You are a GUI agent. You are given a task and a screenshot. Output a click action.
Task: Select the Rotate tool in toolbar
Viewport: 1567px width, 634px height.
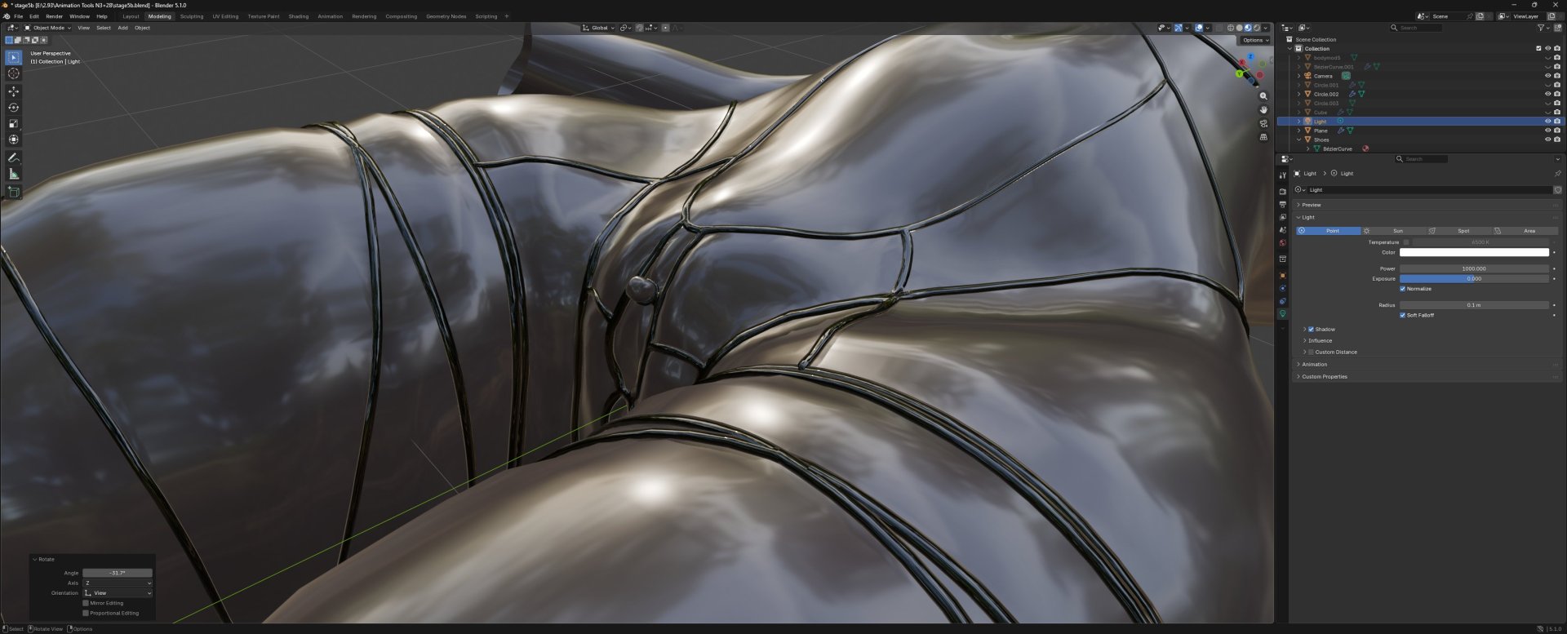[x=13, y=108]
